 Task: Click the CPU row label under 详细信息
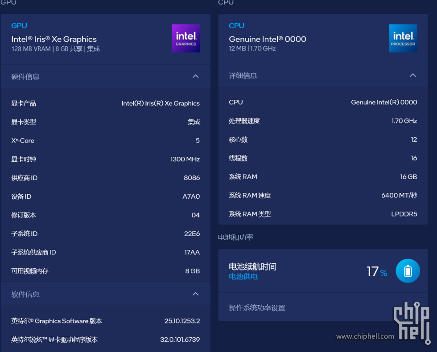tap(236, 102)
